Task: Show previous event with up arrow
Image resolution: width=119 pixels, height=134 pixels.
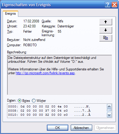Action: (106, 22)
